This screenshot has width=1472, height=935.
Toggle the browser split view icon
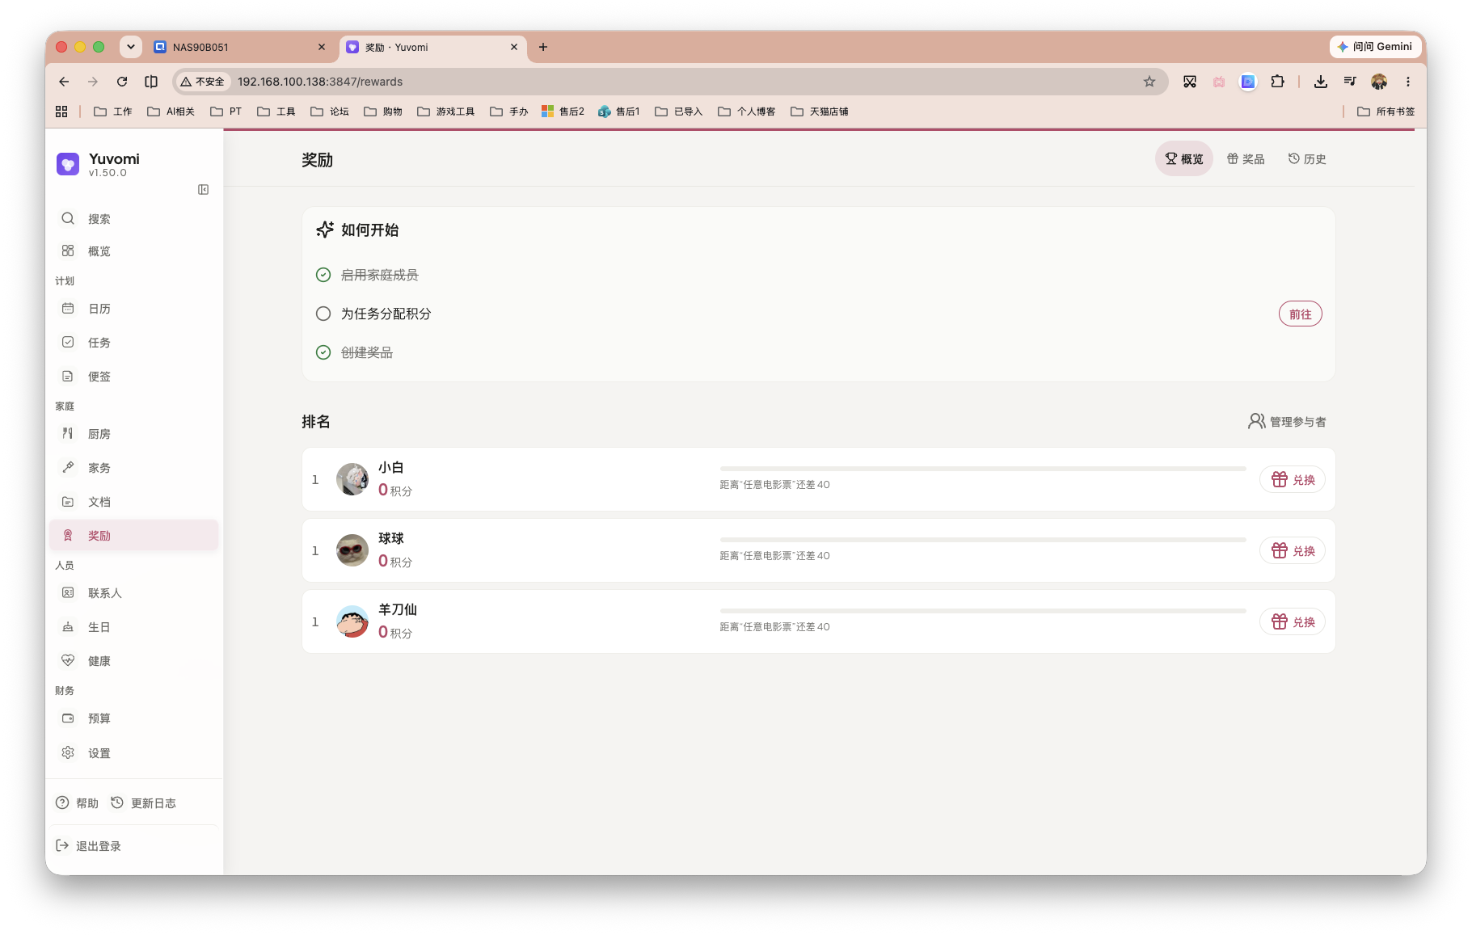pyautogui.click(x=151, y=82)
